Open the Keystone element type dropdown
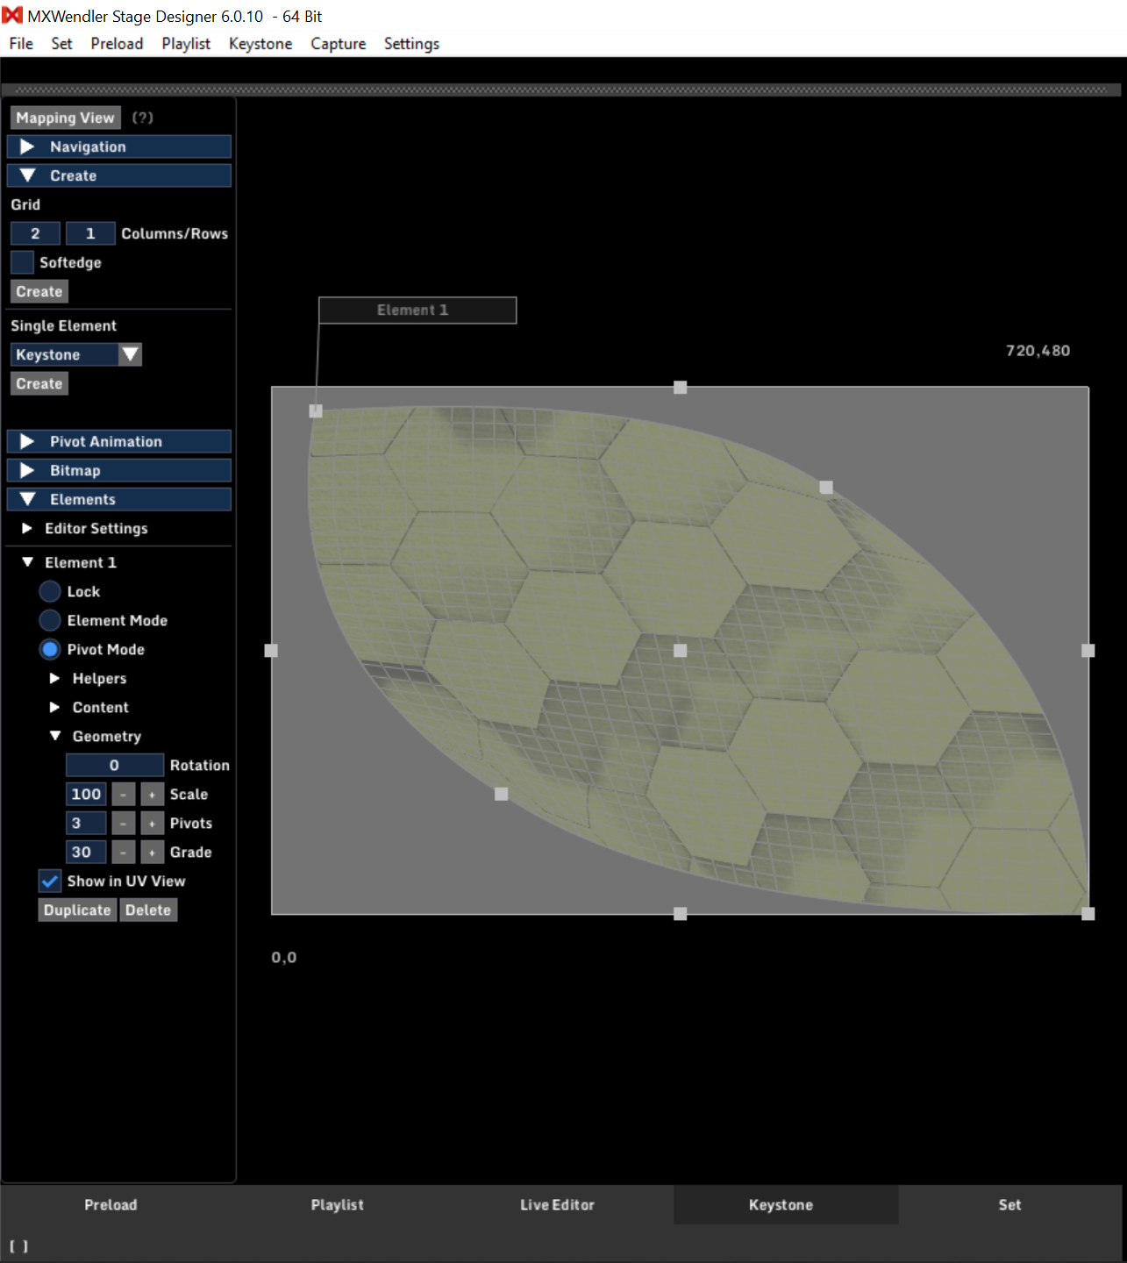The width and height of the screenshot is (1127, 1263). point(76,354)
